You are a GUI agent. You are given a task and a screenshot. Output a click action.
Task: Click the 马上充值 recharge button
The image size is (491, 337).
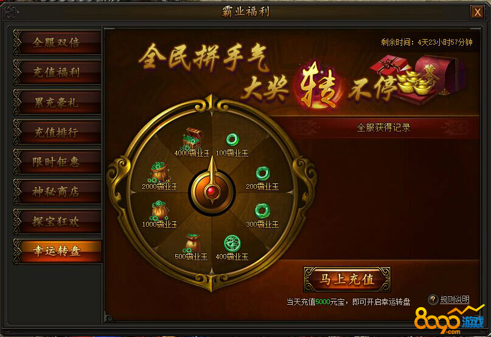point(347,279)
